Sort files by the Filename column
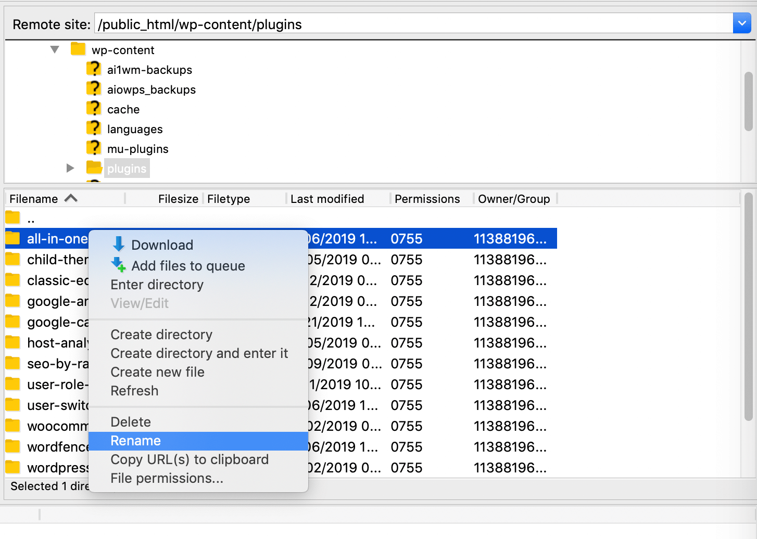 coord(33,198)
